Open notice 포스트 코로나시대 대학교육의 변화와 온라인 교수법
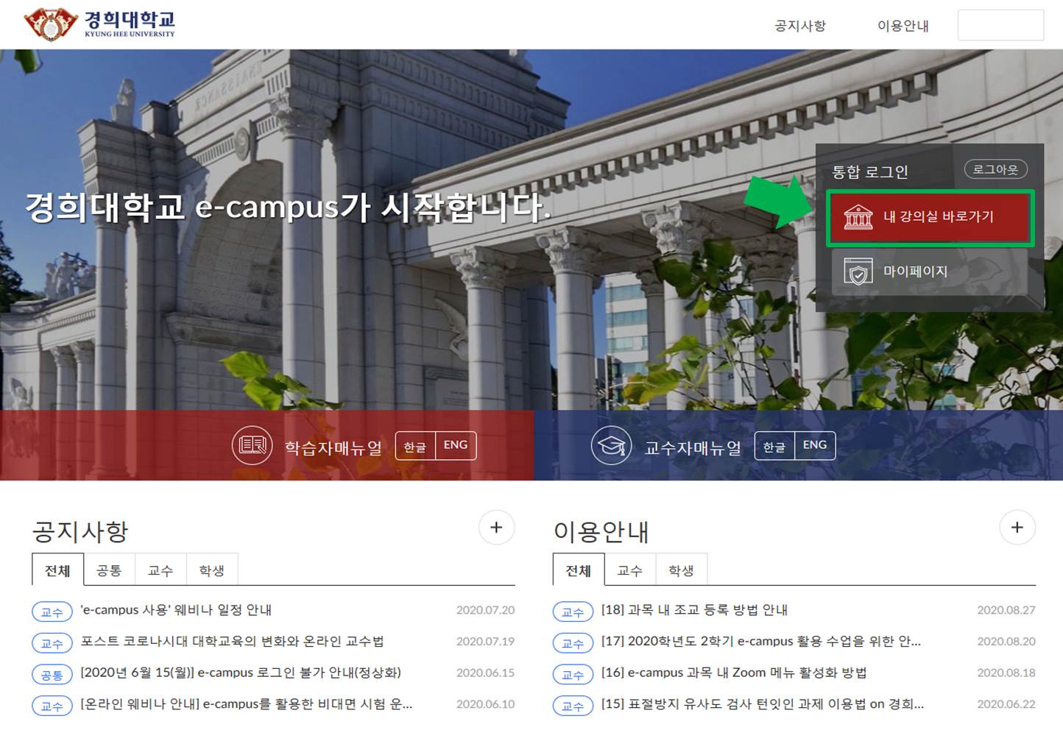 (232, 642)
